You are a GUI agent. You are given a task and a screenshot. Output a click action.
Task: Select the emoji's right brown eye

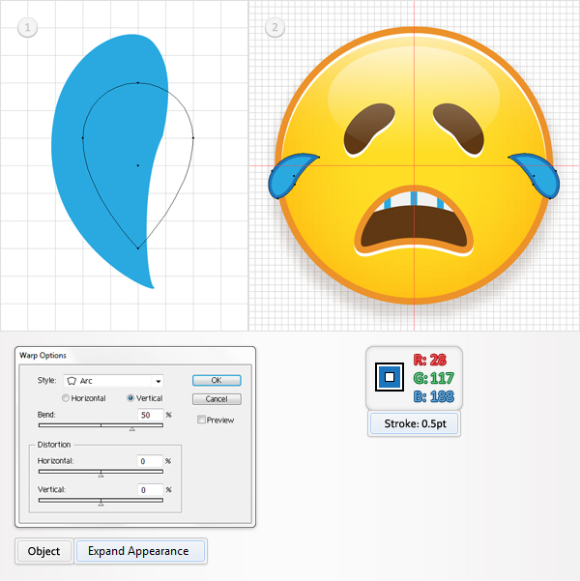459,129
